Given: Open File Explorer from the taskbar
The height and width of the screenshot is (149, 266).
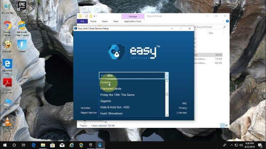Looking at the screenshot, I should (x=43, y=145).
